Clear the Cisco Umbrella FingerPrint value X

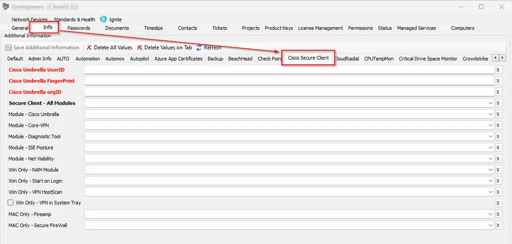(x=498, y=81)
